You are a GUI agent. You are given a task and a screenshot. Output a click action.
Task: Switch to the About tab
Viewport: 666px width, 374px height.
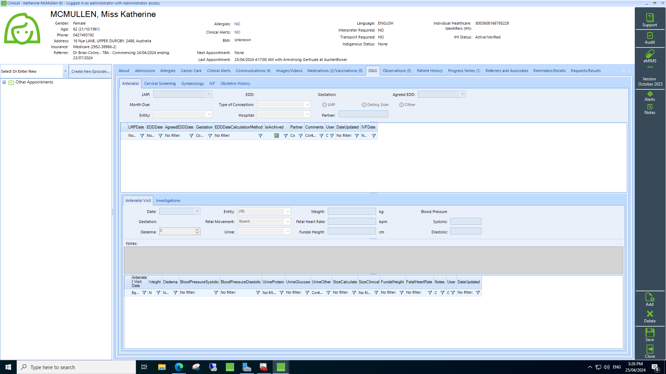[x=124, y=71]
